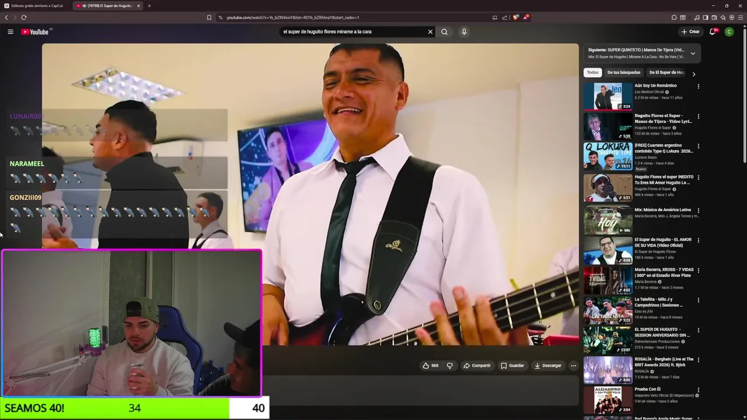Click the Brave Shields lion icon

click(x=515, y=17)
